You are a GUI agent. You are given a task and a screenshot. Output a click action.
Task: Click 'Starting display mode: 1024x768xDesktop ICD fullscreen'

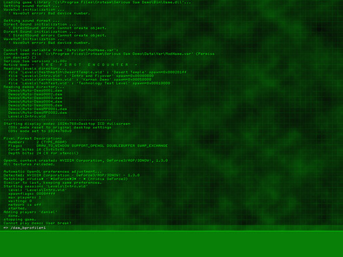pos(67,124)
